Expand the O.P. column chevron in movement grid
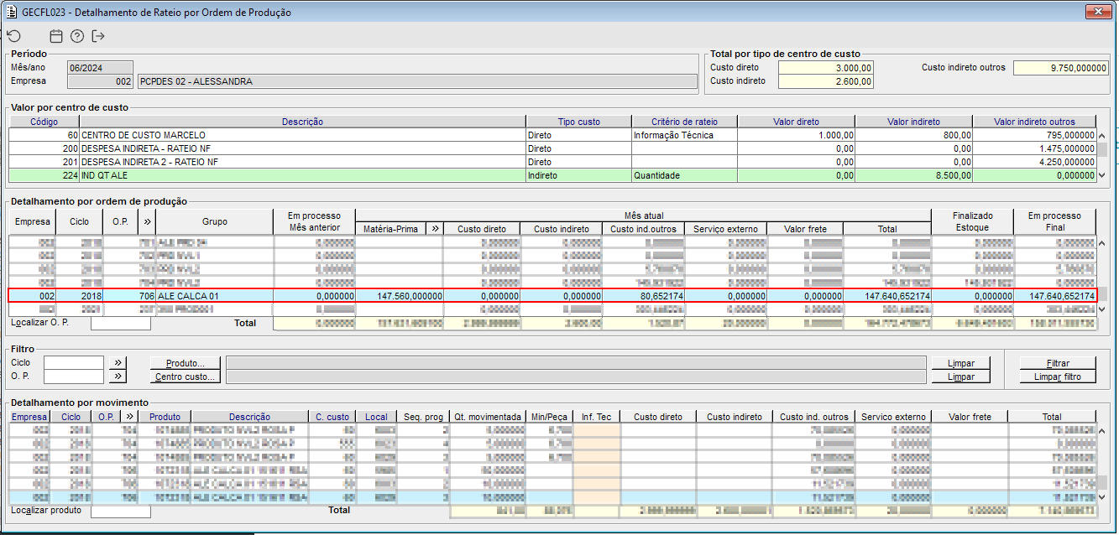1119x535 pixels. (x=128, y=417)
